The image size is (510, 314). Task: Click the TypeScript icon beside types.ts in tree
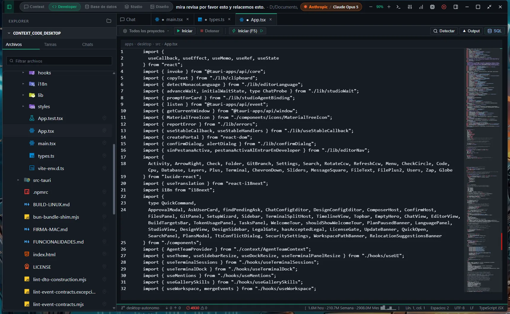32,156
